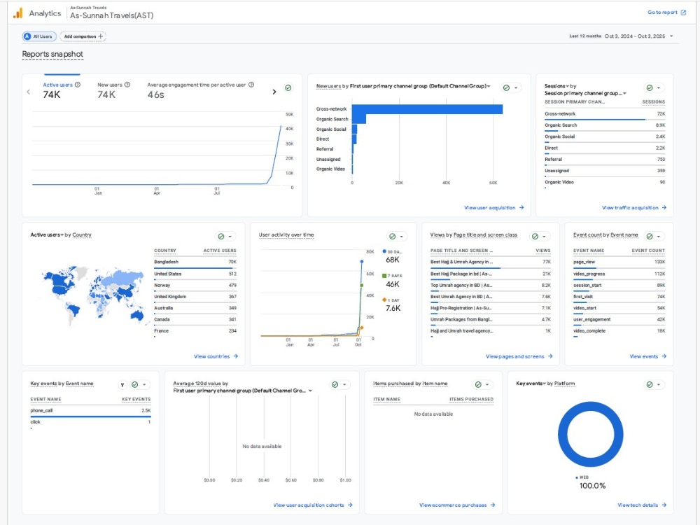Screen dimensions: 700x525
Task: Show next metrics with right chevron
Action: (x=274, y=92)
